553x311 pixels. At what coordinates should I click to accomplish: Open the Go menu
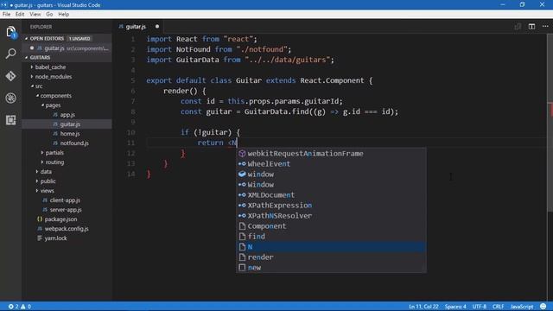point(49,15)
